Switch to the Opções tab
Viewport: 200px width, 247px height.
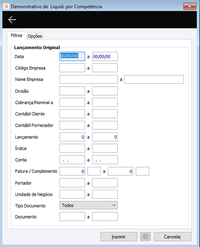[35, 36]
